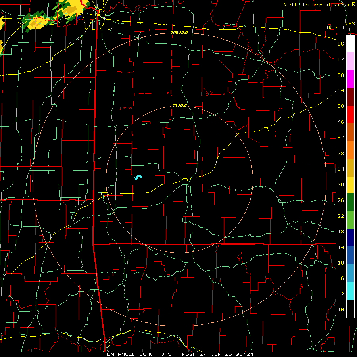The image size is (357, 357).
Task: Click the 22 legend value
Action: [x=341, y=216]
